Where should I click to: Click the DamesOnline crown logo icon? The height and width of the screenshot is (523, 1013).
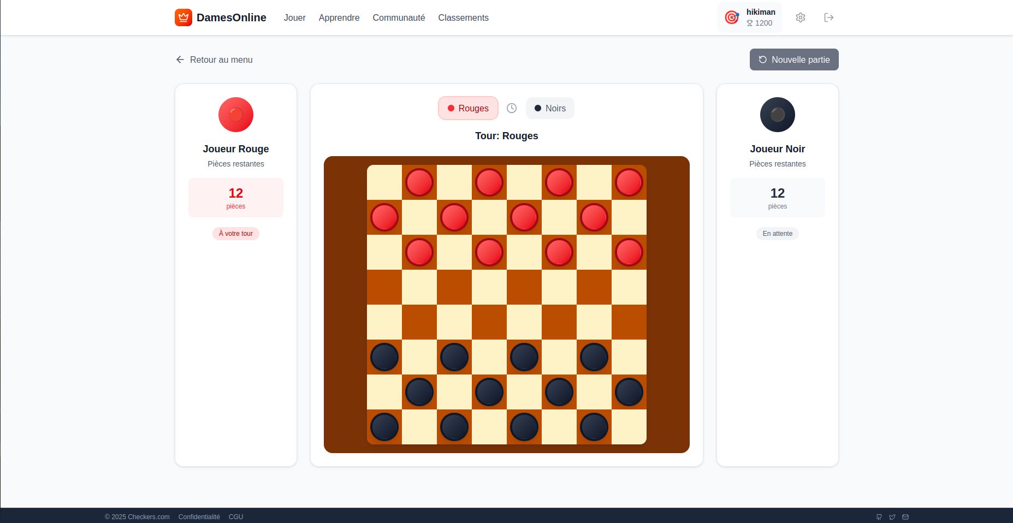(x=182, y=17)
